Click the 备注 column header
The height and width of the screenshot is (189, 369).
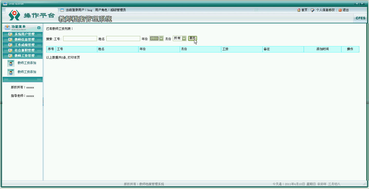(x=283, y=49)
